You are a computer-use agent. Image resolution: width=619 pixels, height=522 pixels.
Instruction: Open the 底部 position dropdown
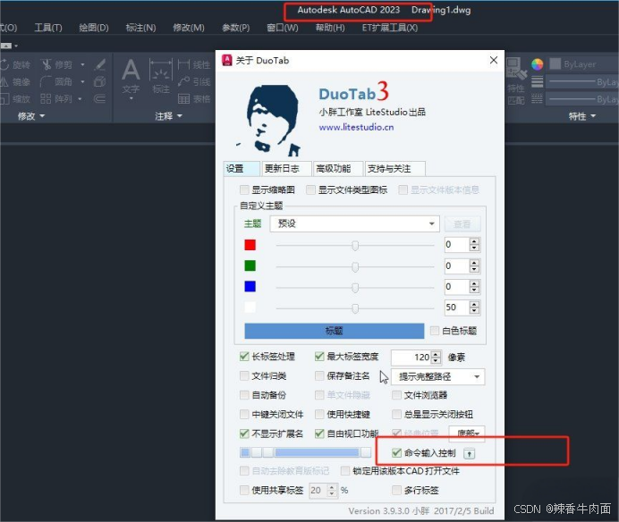point(467,433)
